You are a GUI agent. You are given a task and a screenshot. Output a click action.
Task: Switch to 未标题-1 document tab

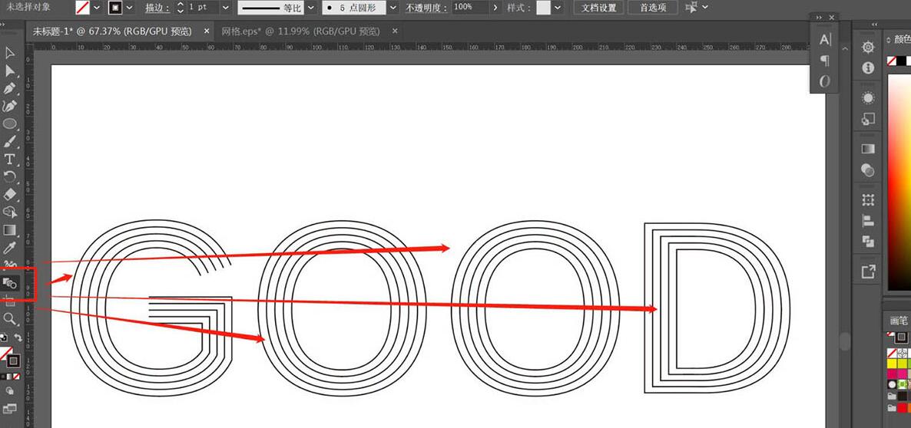112,31
